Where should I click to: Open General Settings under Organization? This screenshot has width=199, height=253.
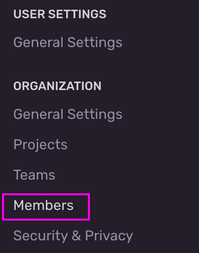(68, 114)
